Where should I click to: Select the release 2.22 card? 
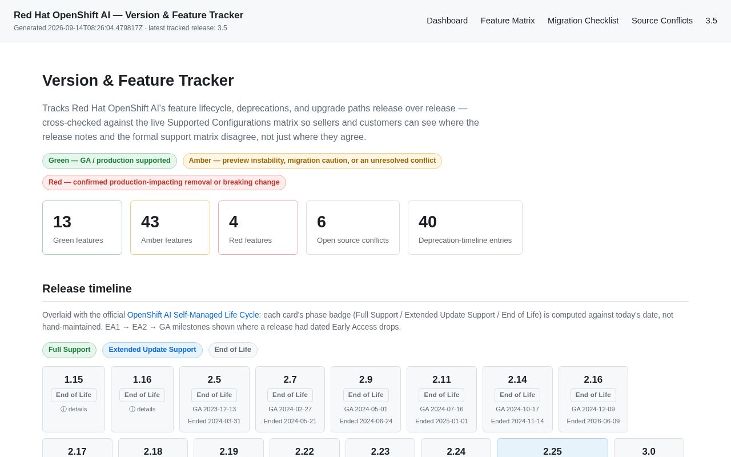(x=304, y=448)
